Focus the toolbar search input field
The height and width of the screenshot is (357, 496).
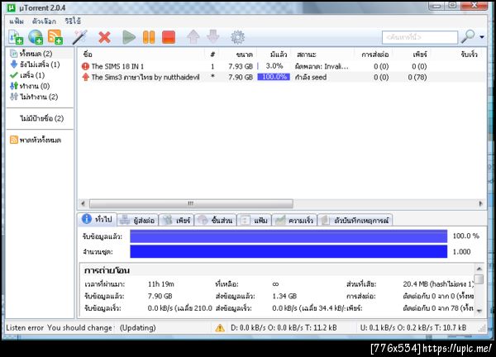coord(420,37)
